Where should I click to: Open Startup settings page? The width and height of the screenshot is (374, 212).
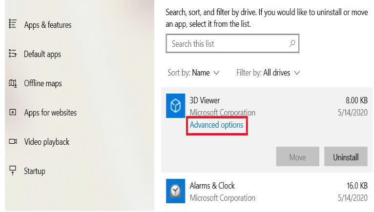pos(35,171)
